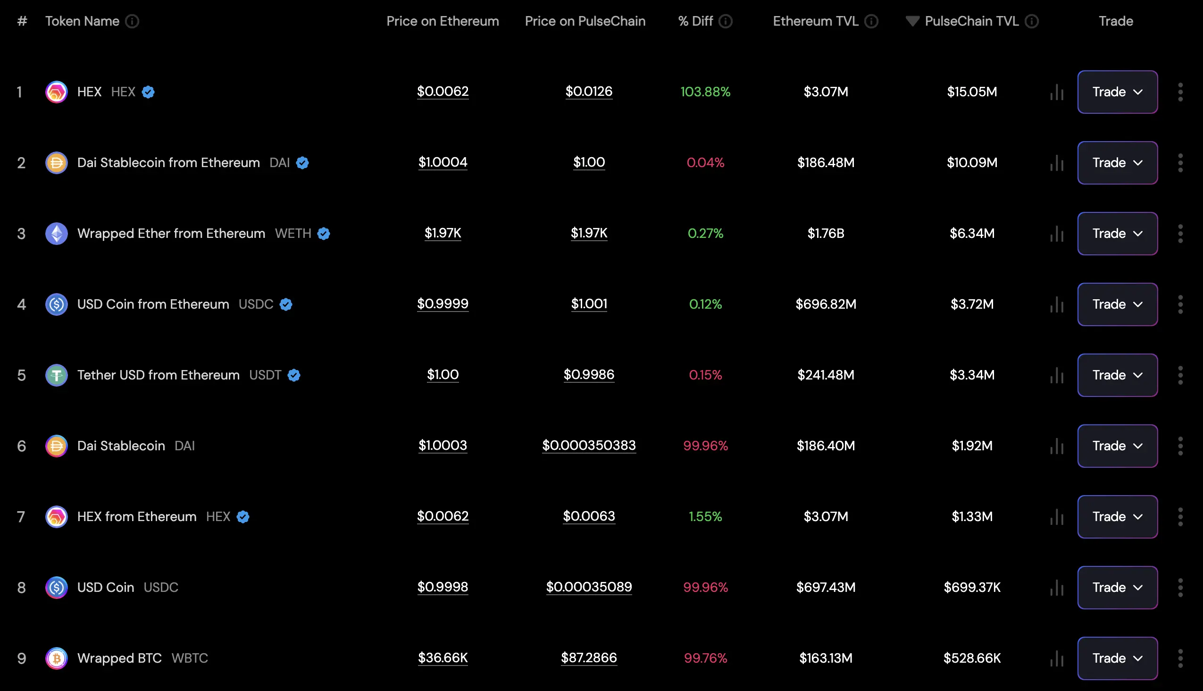The width and height of the screenshot is (1203, 691).
Task: Sort by the % Diff column header
Action: pyautogui.click(x=695, y=21)
